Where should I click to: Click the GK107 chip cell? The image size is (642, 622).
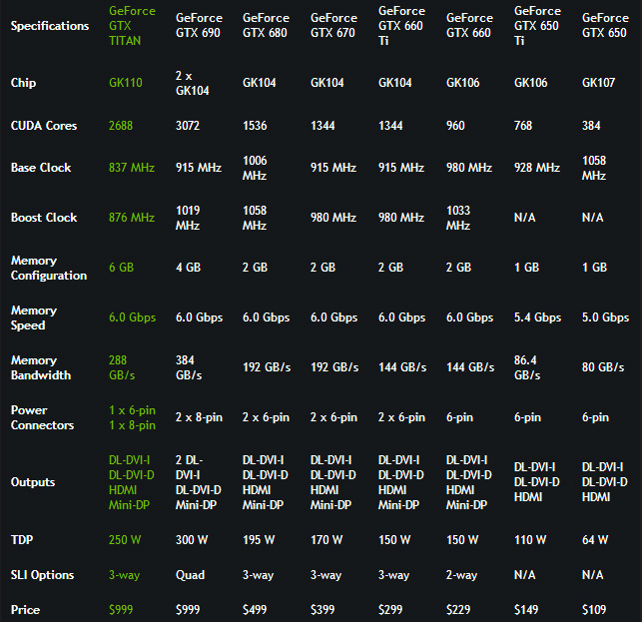(598, 83)
